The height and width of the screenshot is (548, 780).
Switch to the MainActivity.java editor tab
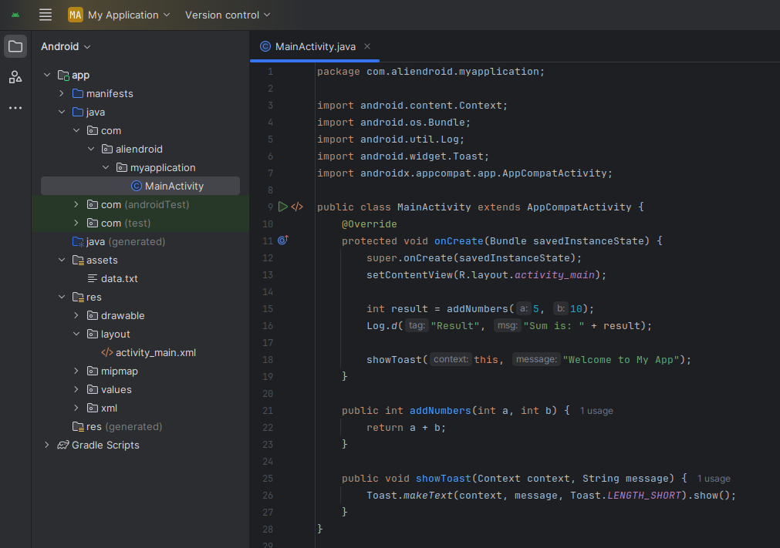(315, 46)
